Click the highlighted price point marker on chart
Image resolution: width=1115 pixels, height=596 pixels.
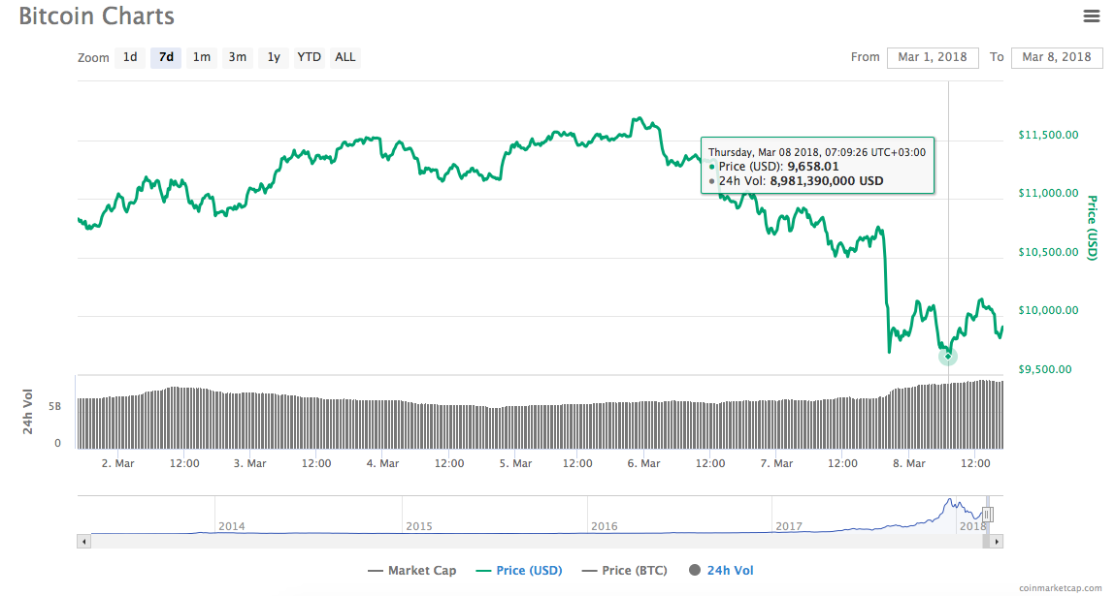[x=948, y=356]
